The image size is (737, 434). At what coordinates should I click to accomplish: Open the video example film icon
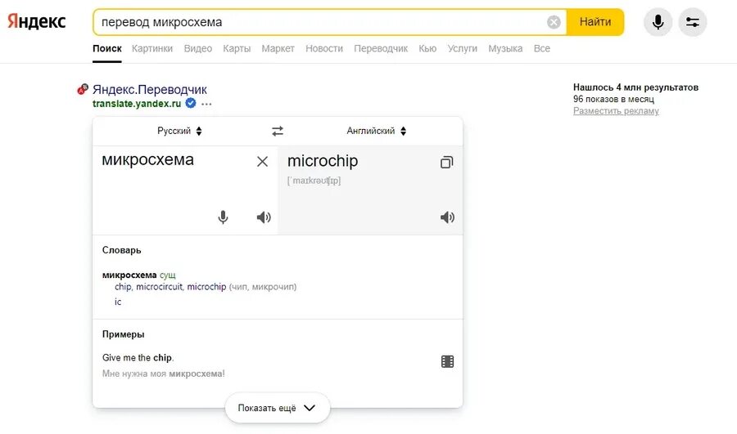(x=447, y=361)
